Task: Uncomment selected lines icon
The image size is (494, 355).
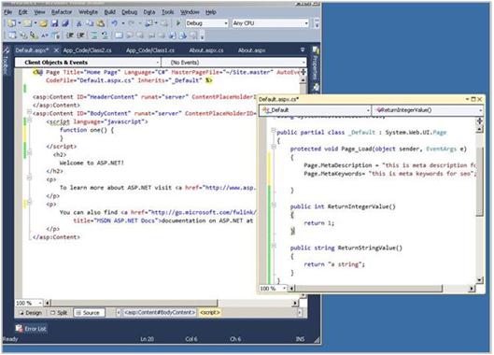Action: [105, 35]
